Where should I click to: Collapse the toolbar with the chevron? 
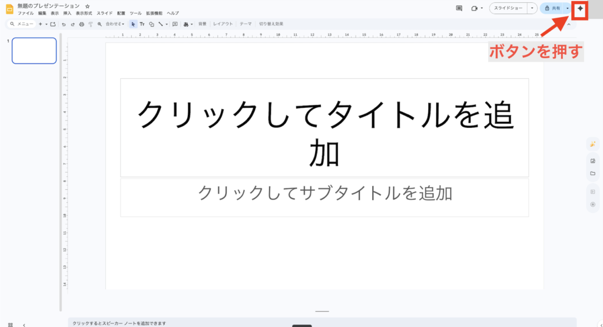coord(568,24)
